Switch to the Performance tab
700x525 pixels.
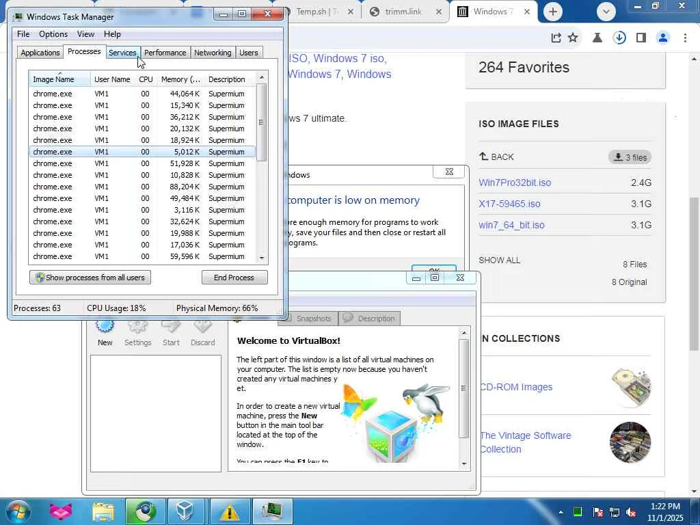tap(165, 52)
